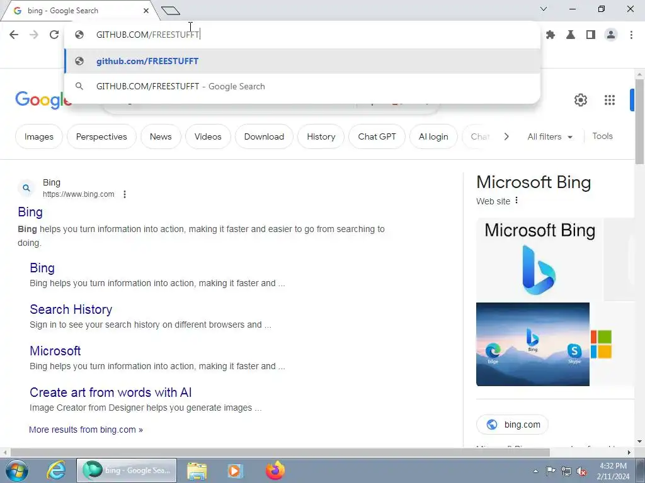645x483 pixels.
Task: Open the Microsoft sitelink
Action: point(55,351)
